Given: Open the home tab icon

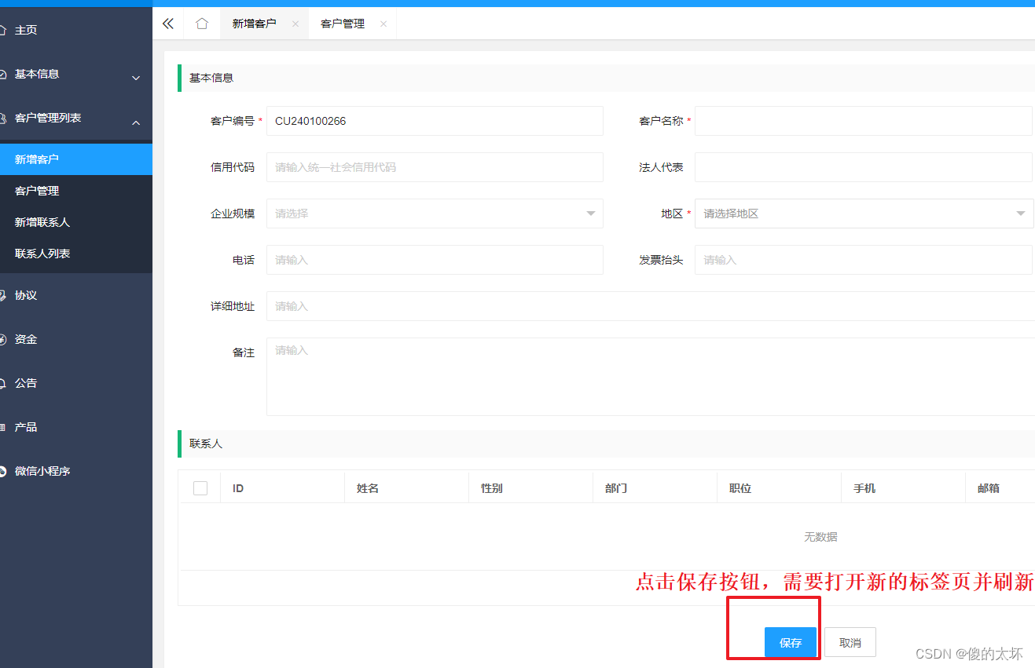Looking at the screenshot, I should coord(202,24).
